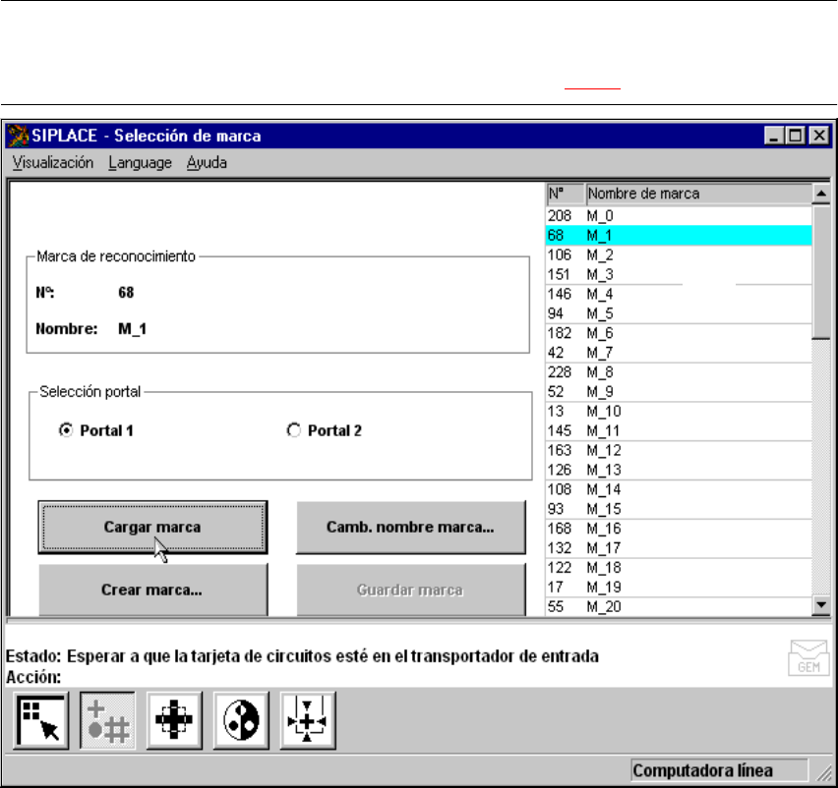Select list row 108 M_14
This screenshot has width=838, height=788.
(679, 489)
